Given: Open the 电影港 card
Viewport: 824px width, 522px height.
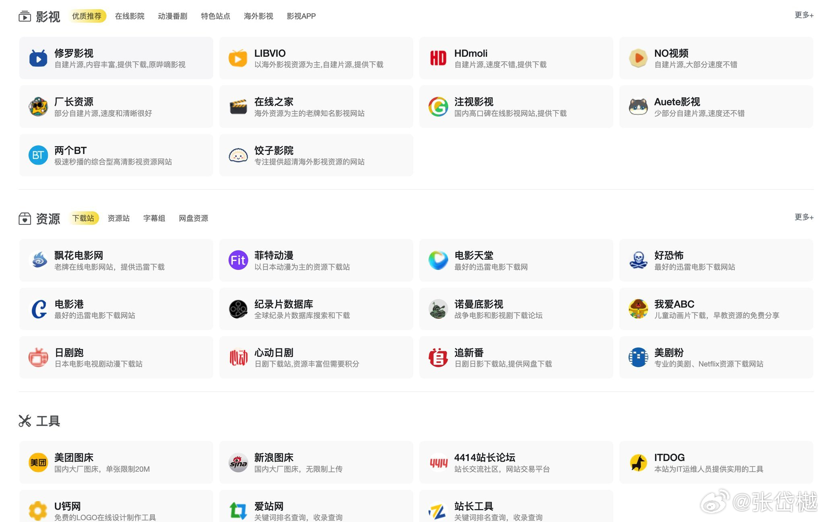Looking at the screenshot, I should pyautogui.click(x=116, y=309).
